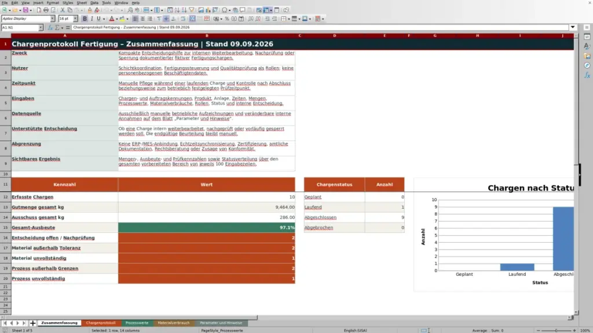Open the Name Box dropdown

click(41, 28)
